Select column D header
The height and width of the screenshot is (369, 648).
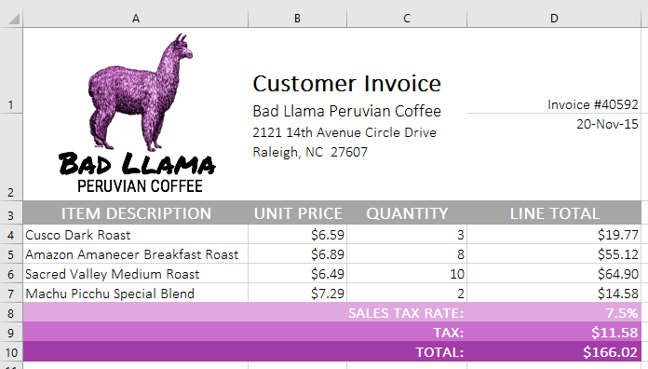[554, 19]
